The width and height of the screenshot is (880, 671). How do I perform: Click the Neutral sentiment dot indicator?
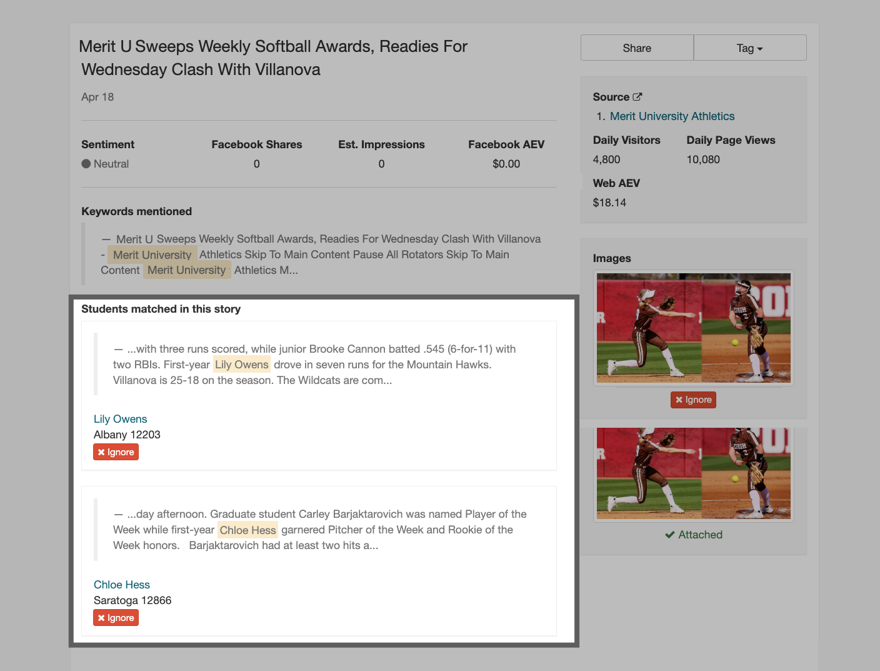click(86, 164)
